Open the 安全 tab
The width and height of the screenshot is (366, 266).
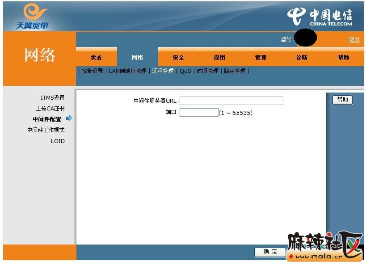pyautogui.click(x=178, y=58)
